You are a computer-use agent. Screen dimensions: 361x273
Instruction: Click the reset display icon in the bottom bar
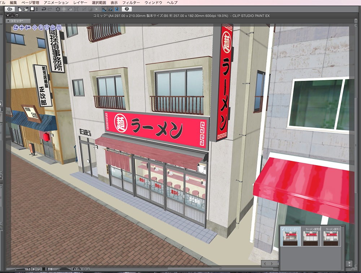coord(84,269)
